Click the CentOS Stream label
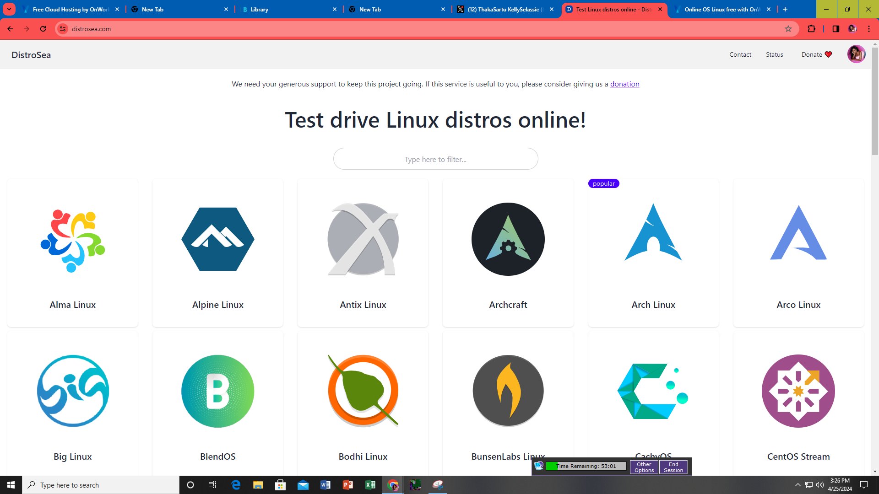This screenshot has height=494, width=879. (798, 456)
